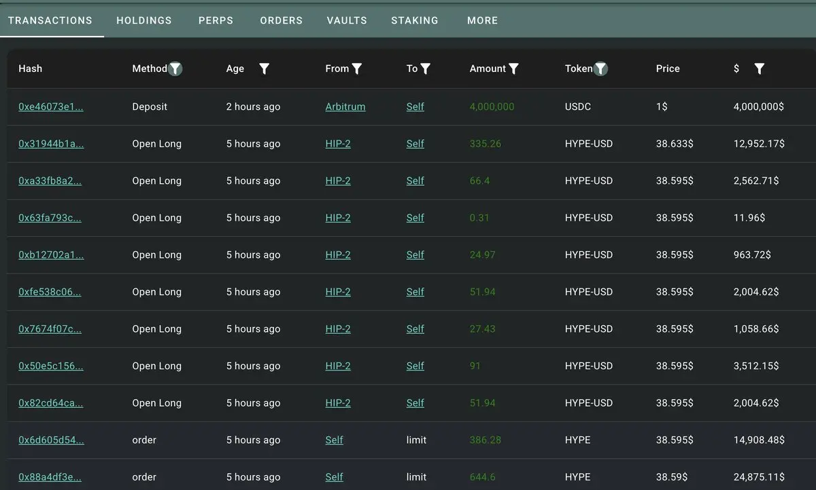Select the 4,000,000 deposit amount
This screenshot has width=816, height=490.
click(x=492, y=107)
